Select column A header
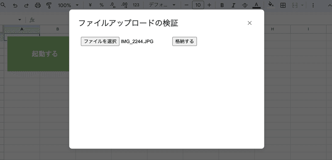This screenshot has height=160, width=332. pos(22,29)
